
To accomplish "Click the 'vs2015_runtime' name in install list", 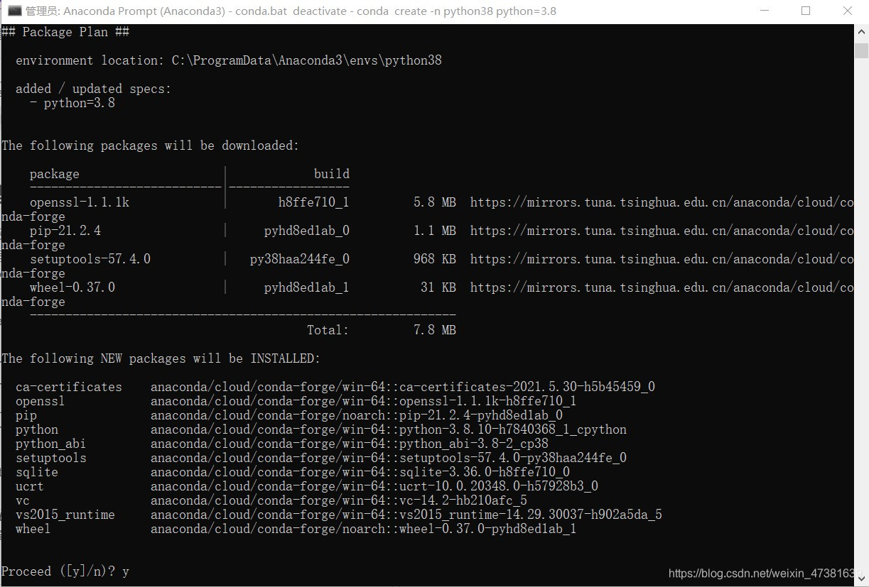I will (x=65, y=515).
